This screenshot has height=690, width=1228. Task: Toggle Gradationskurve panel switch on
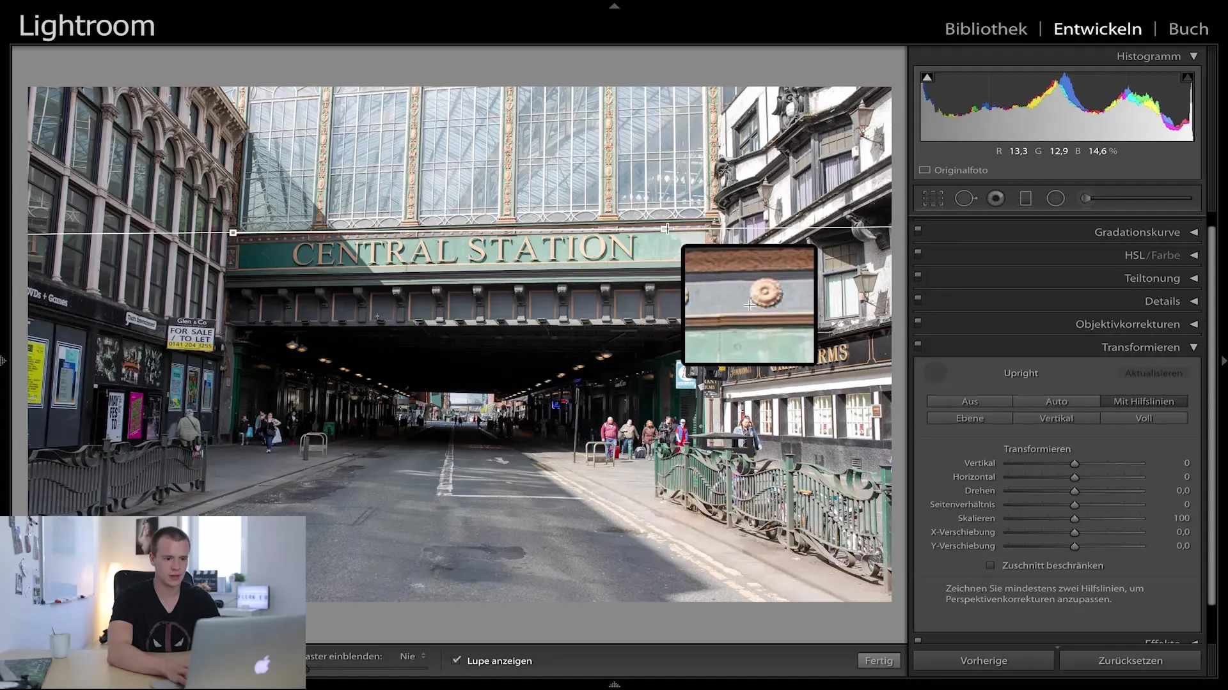point(918,229)
